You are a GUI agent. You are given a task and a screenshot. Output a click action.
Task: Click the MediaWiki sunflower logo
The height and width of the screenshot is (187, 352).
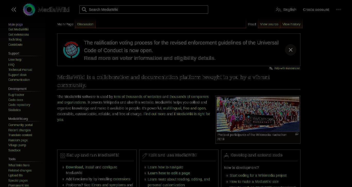(x=29, y=10)
